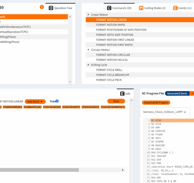Click the horizontal scrollbar right arrow

pyautogui.click(x=123, y=170)
